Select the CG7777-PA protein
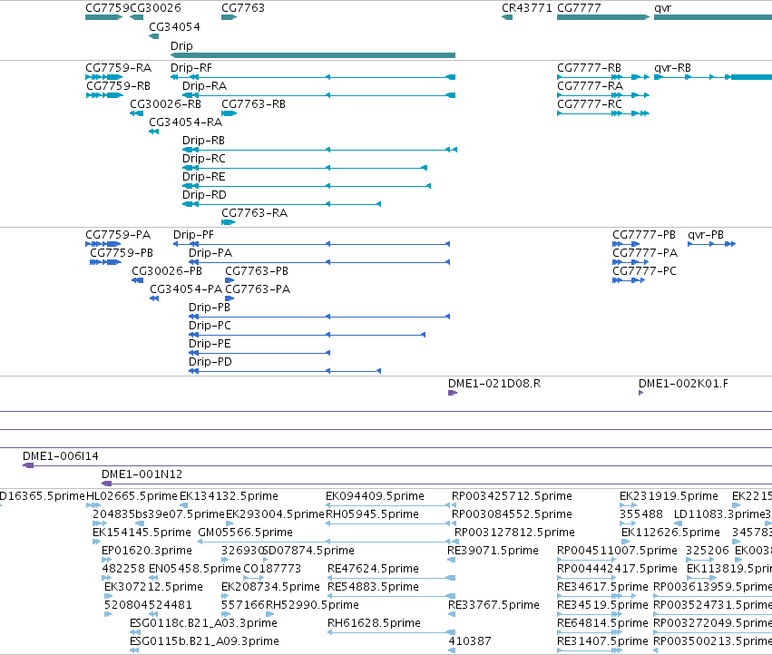 click(630, 262)
